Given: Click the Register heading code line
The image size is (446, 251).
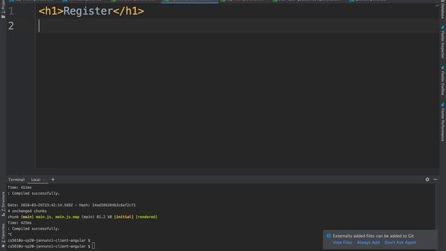Looking at the screenshot, I should tap(91, 11).
